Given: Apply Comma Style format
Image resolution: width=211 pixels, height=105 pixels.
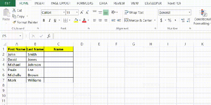Looking at the screenshot, I should (x=175, y=20).
